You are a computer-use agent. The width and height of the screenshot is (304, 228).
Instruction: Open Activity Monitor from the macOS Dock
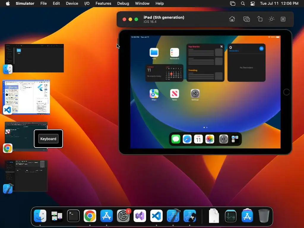pos(230,216)
